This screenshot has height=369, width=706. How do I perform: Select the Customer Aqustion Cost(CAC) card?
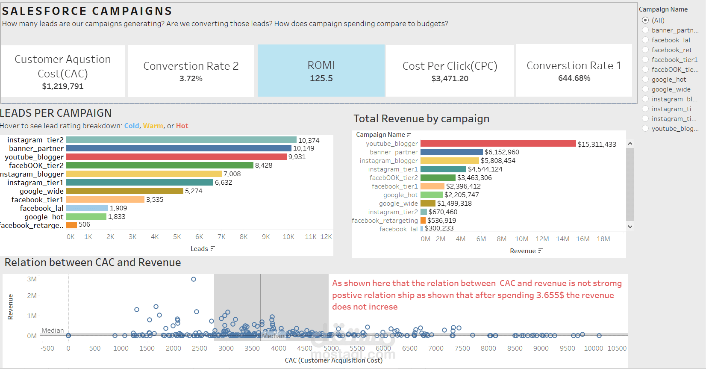click(x=63, y=71)
